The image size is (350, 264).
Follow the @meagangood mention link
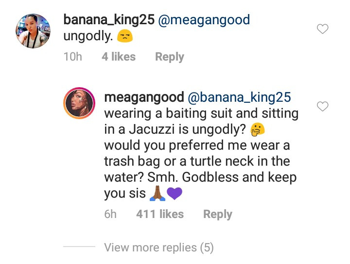pos(204,20)
